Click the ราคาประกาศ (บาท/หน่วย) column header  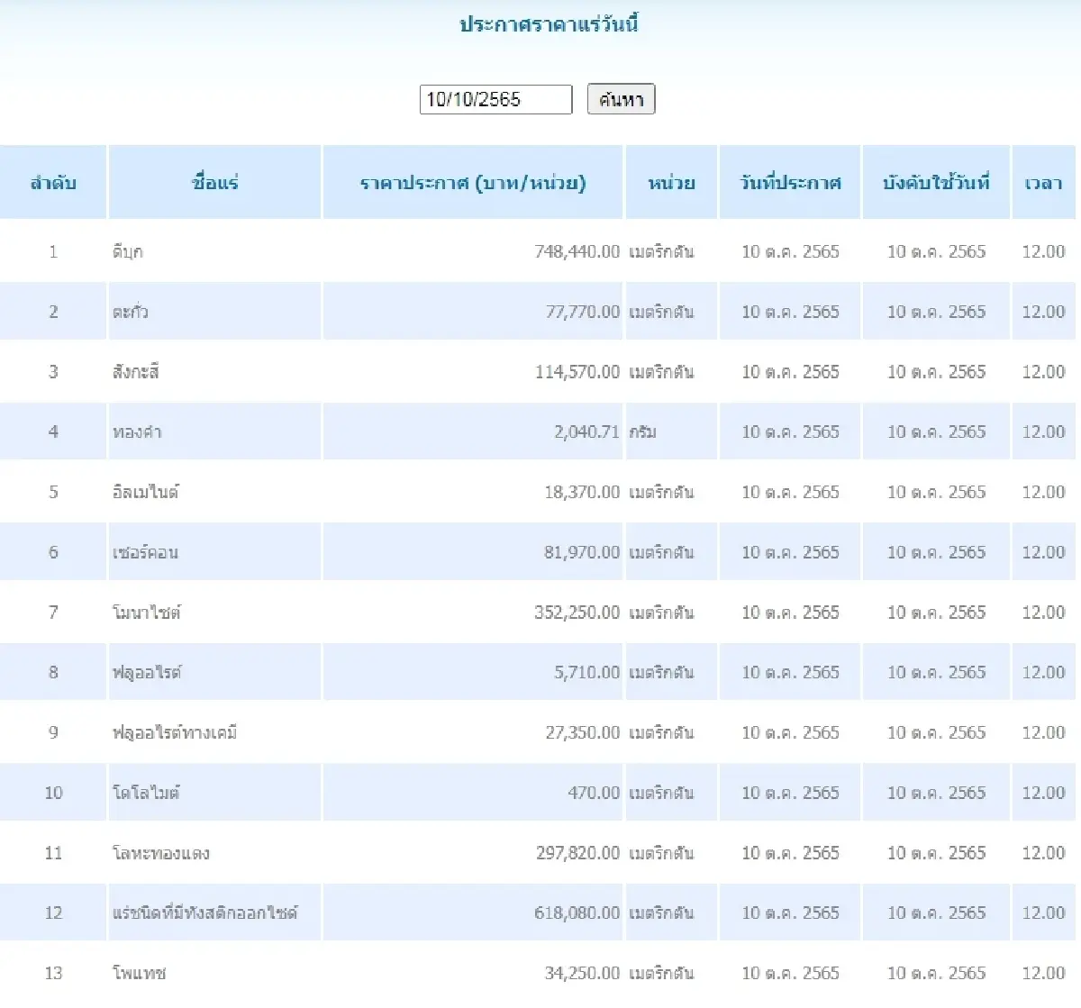[473, 183]
